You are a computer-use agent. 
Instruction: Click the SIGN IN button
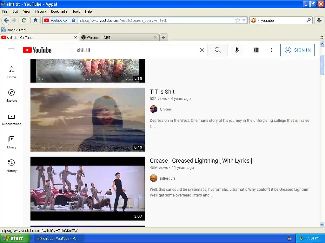[297, 50]
